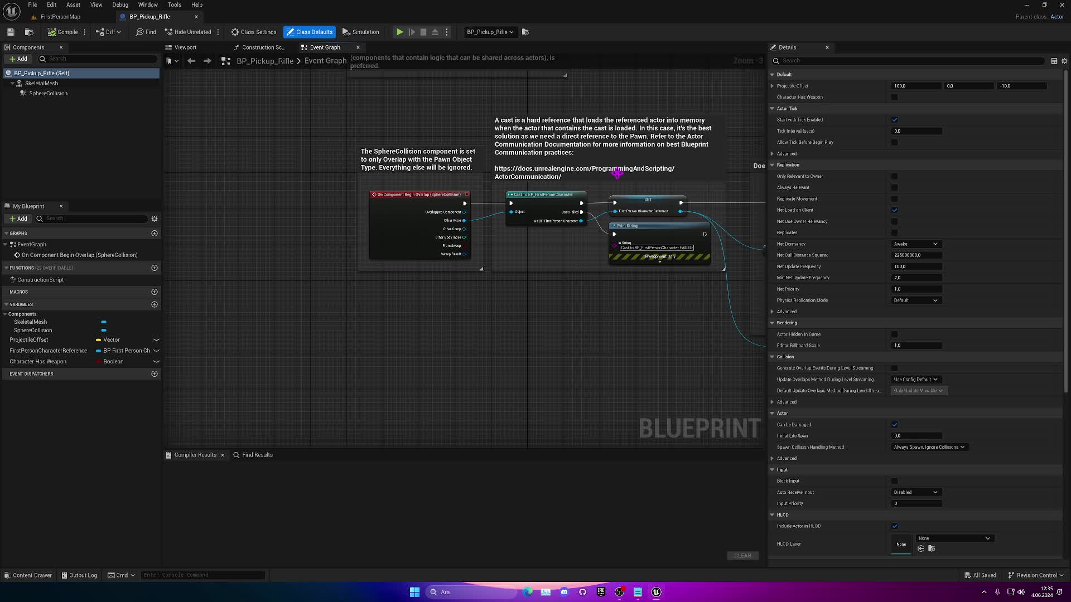Click the Character Has Weapon Boolean type swatch
The height and width of the screenshot is (602, 1071).
pyautogui.click(x=99, y=362)
